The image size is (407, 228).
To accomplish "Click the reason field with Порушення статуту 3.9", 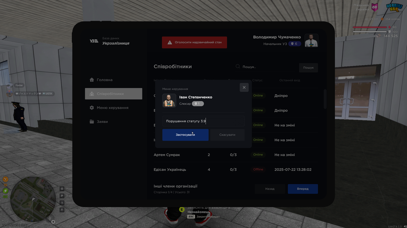I will pyautogui.click(x=203, y=121).
